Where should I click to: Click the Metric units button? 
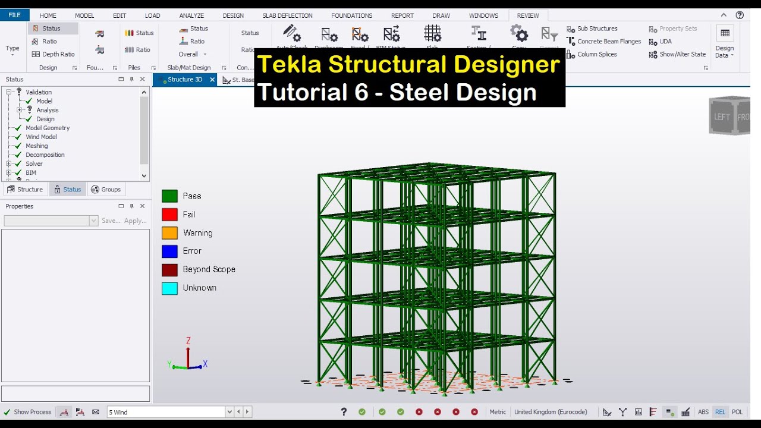pyautogui.click(x=498, y=412)
